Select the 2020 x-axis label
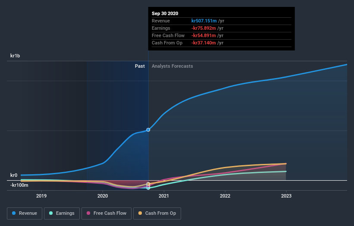The image size is (354, 226). point(103,196)
